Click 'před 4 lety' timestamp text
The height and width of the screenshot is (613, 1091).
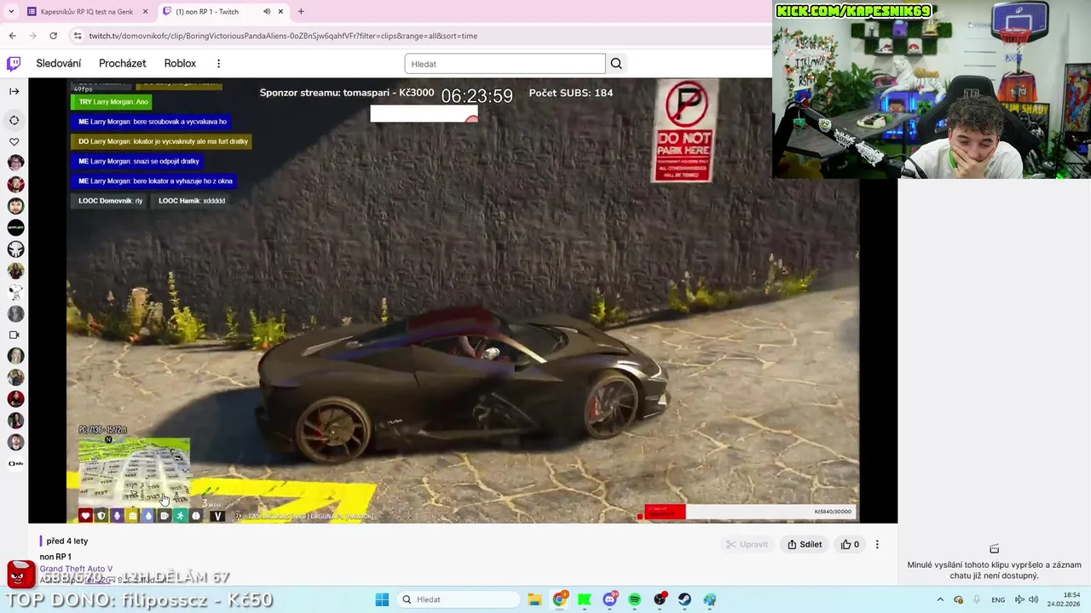(x=67, y=541)
